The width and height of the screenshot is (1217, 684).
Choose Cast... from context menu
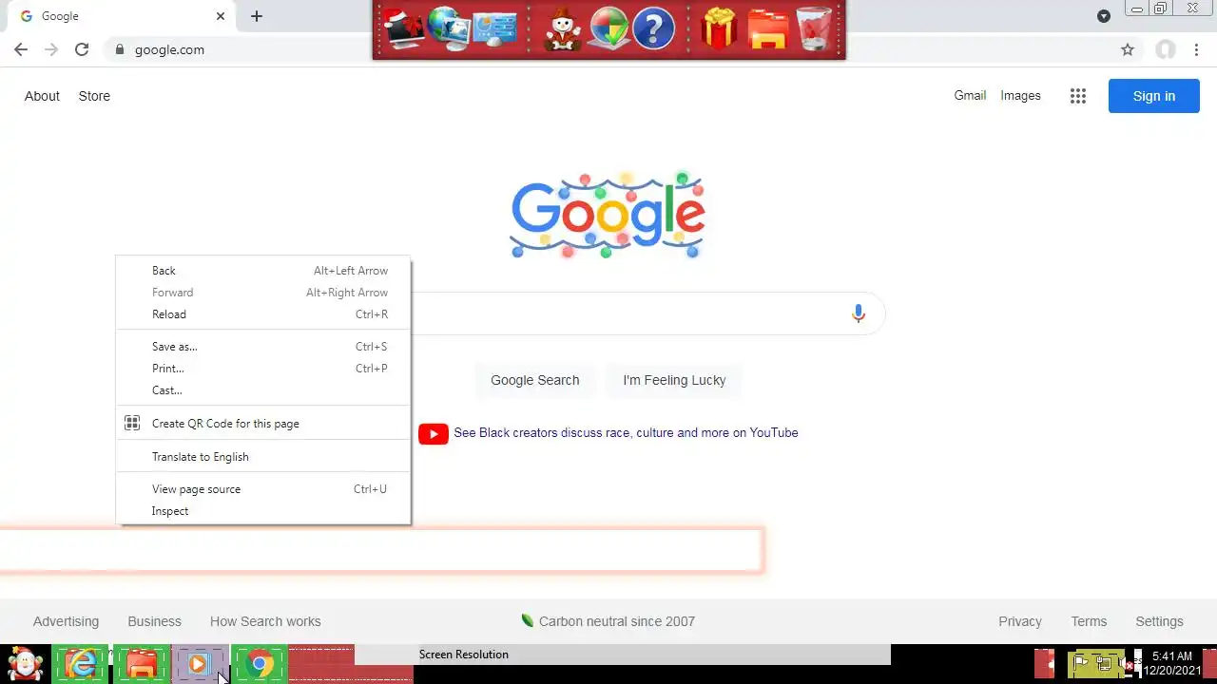263,390
